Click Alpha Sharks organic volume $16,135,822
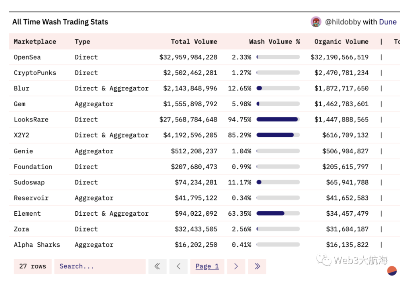The image size is (418, 284). coord(347,245)
